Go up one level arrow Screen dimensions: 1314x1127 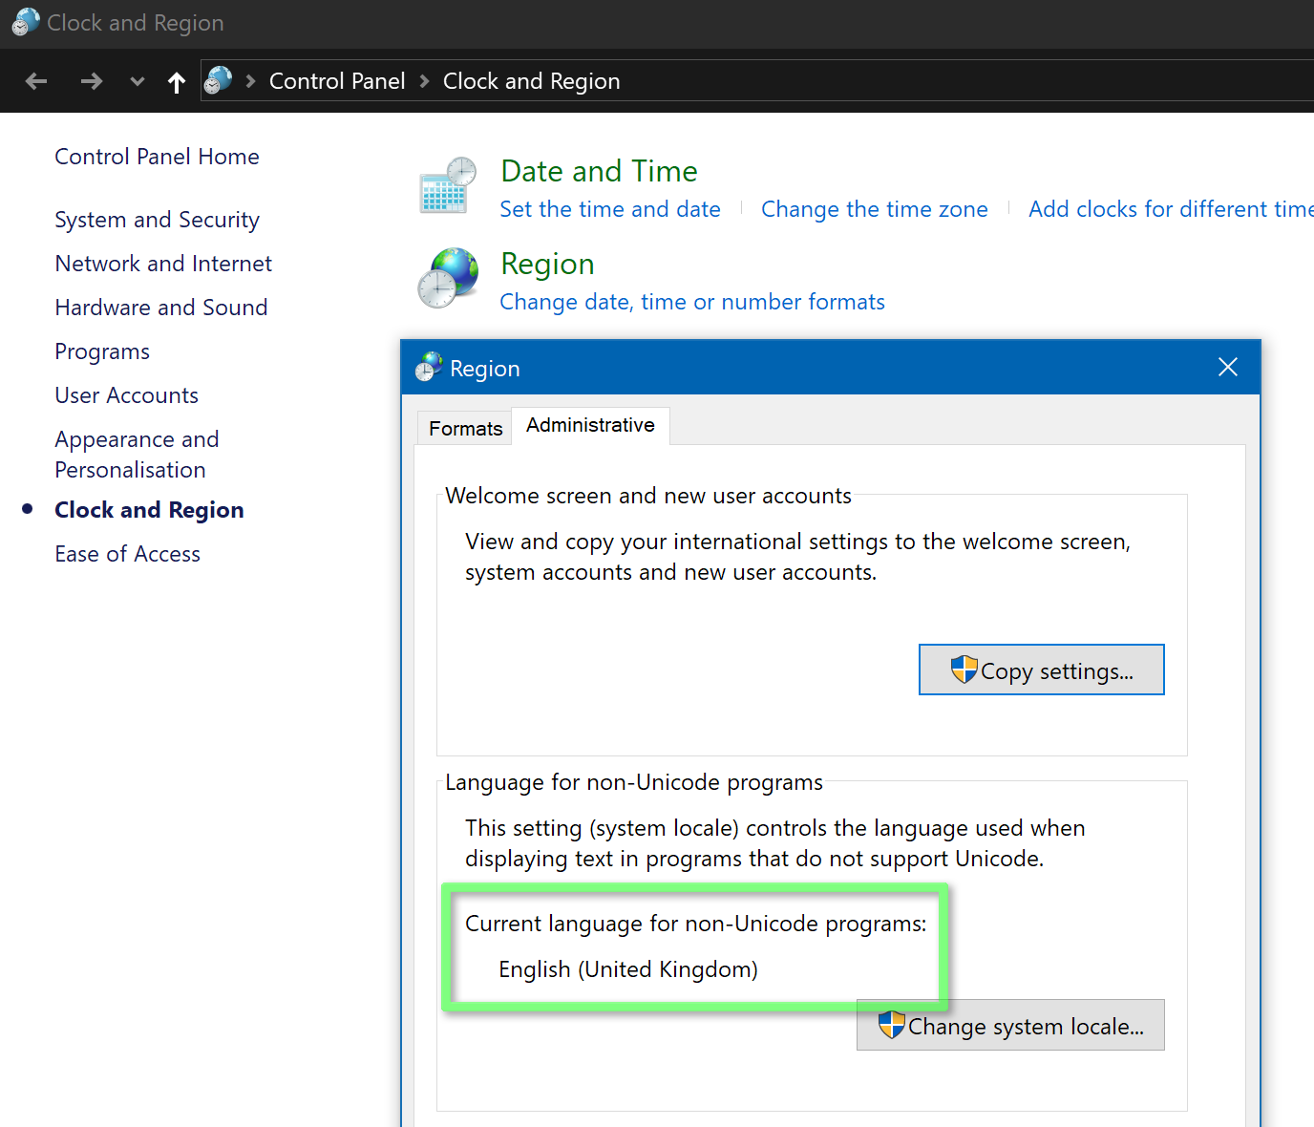[x=177, y=81]
